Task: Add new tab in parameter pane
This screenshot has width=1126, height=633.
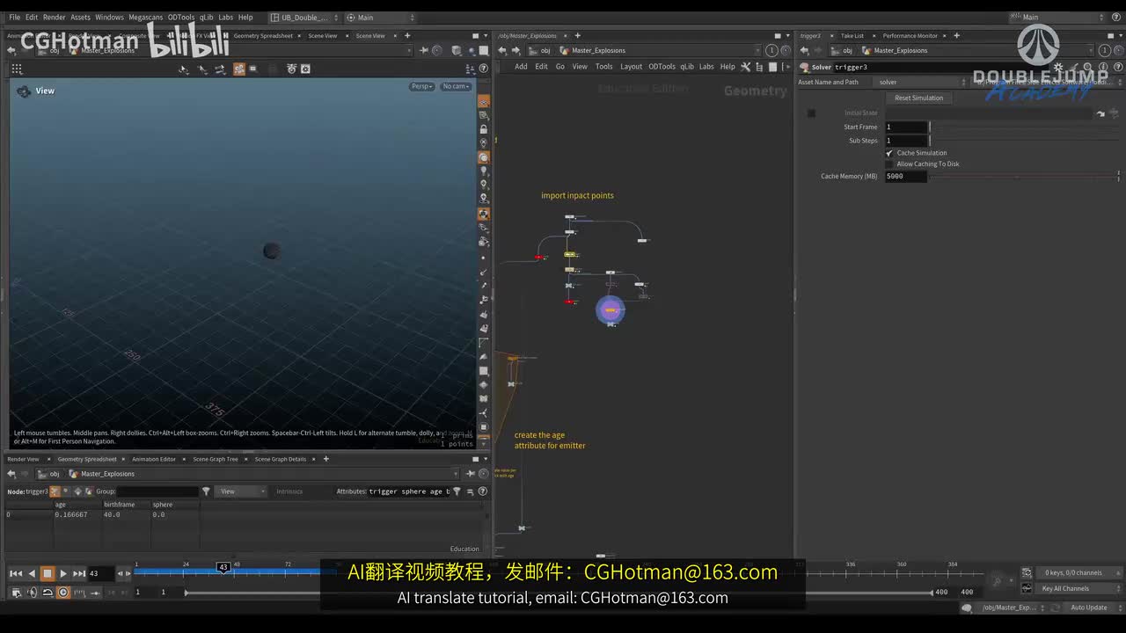Action: (955, 36)
